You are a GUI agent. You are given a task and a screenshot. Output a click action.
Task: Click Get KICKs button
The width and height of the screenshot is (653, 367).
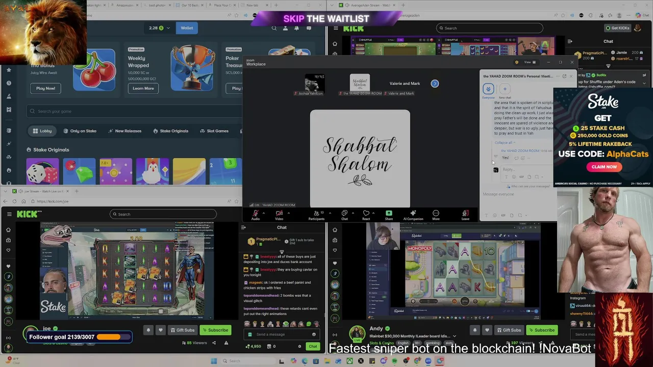617,28
